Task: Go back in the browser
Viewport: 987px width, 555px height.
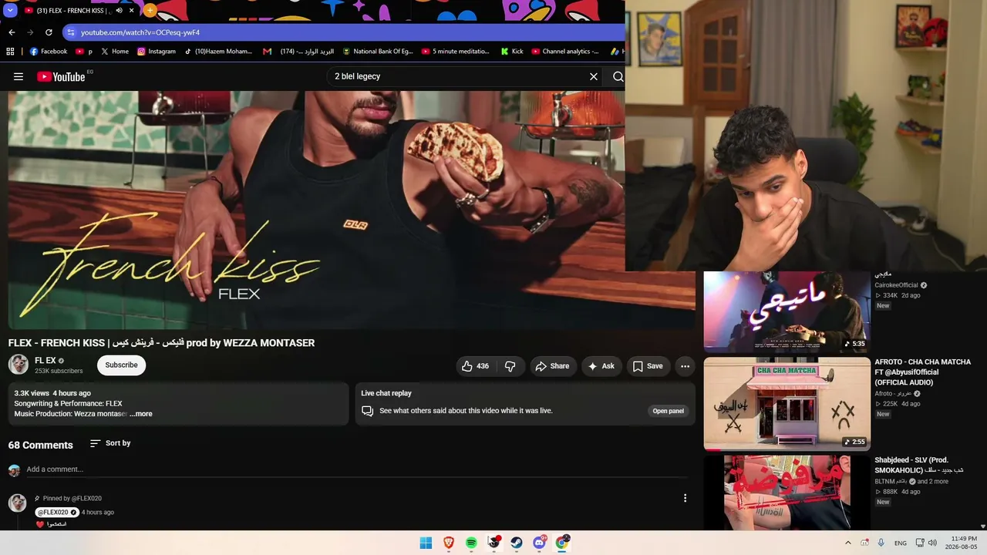Action: 12,32
